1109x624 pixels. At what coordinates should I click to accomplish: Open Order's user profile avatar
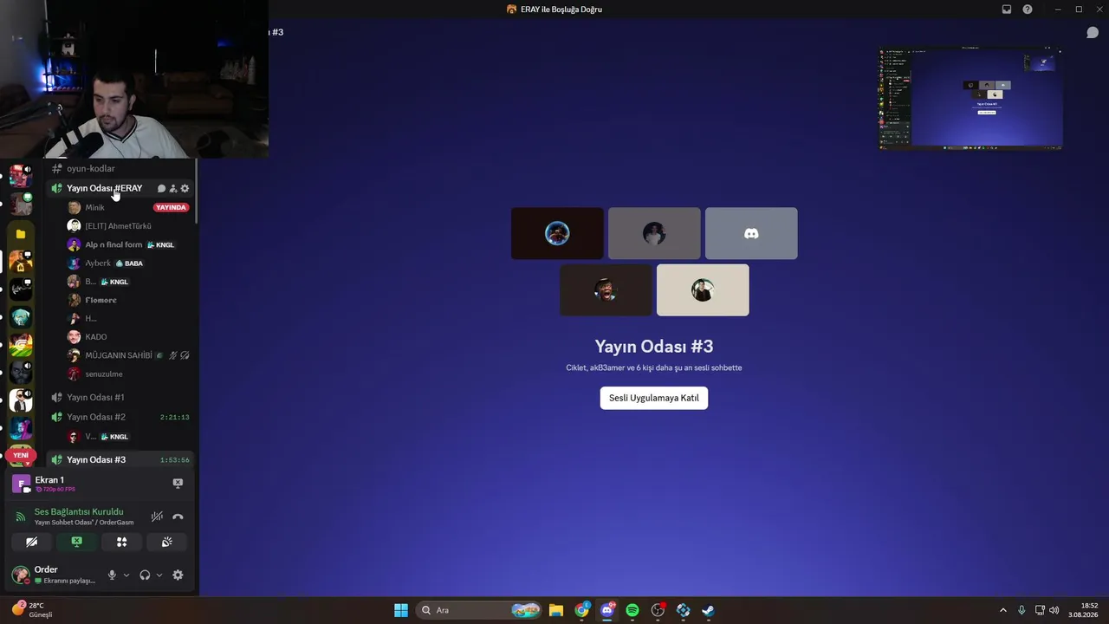coord(20,575)
